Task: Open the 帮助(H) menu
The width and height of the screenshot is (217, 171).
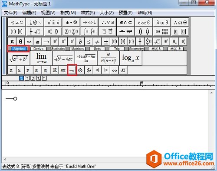Action: click(145, 13)
